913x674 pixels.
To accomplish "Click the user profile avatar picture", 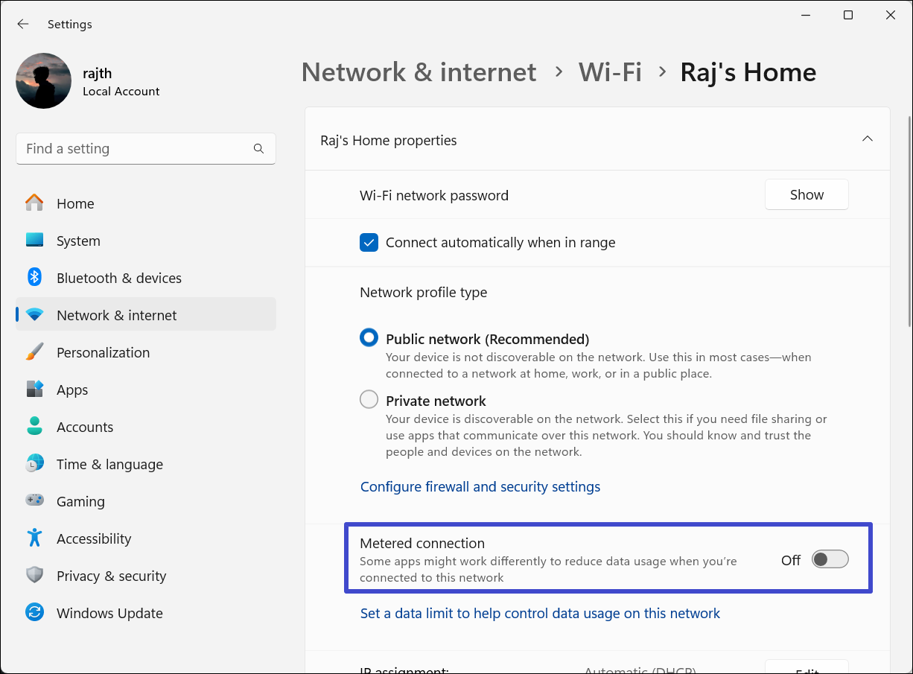I will click(44, 81).
